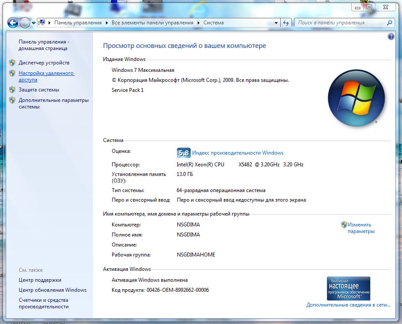
Task: Expand the arrow after 'Панель управления' breadcrumb
Action: 106,23
